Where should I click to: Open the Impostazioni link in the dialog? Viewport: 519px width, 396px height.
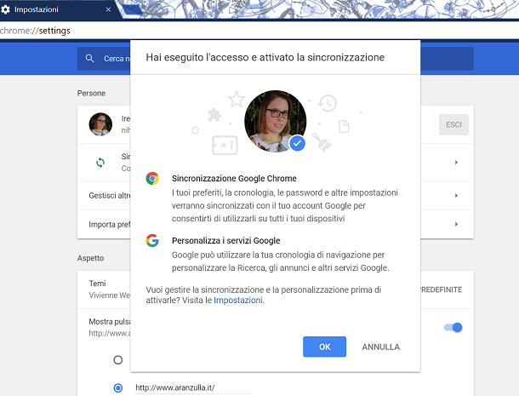click(238, 301)
